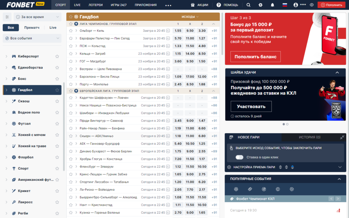Bet on 1.55 for Ольборг win
Viewport: 349px width, 218px height.
[178, 31]
